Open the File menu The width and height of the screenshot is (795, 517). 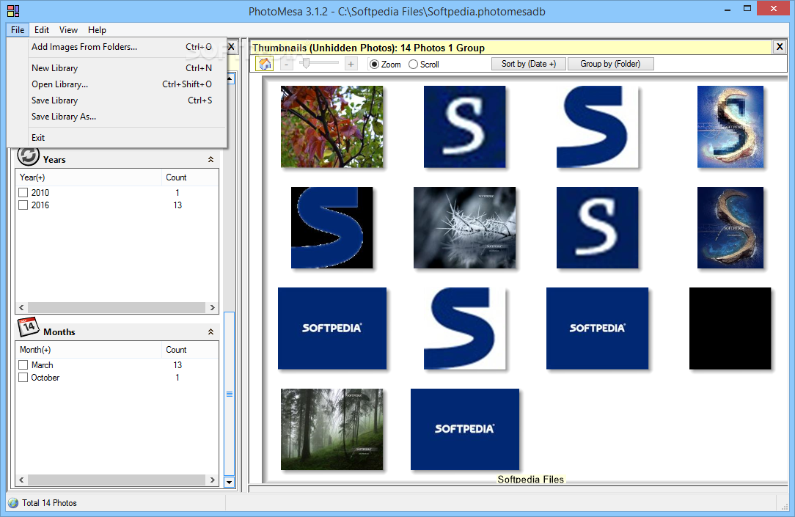coord(18,30)
